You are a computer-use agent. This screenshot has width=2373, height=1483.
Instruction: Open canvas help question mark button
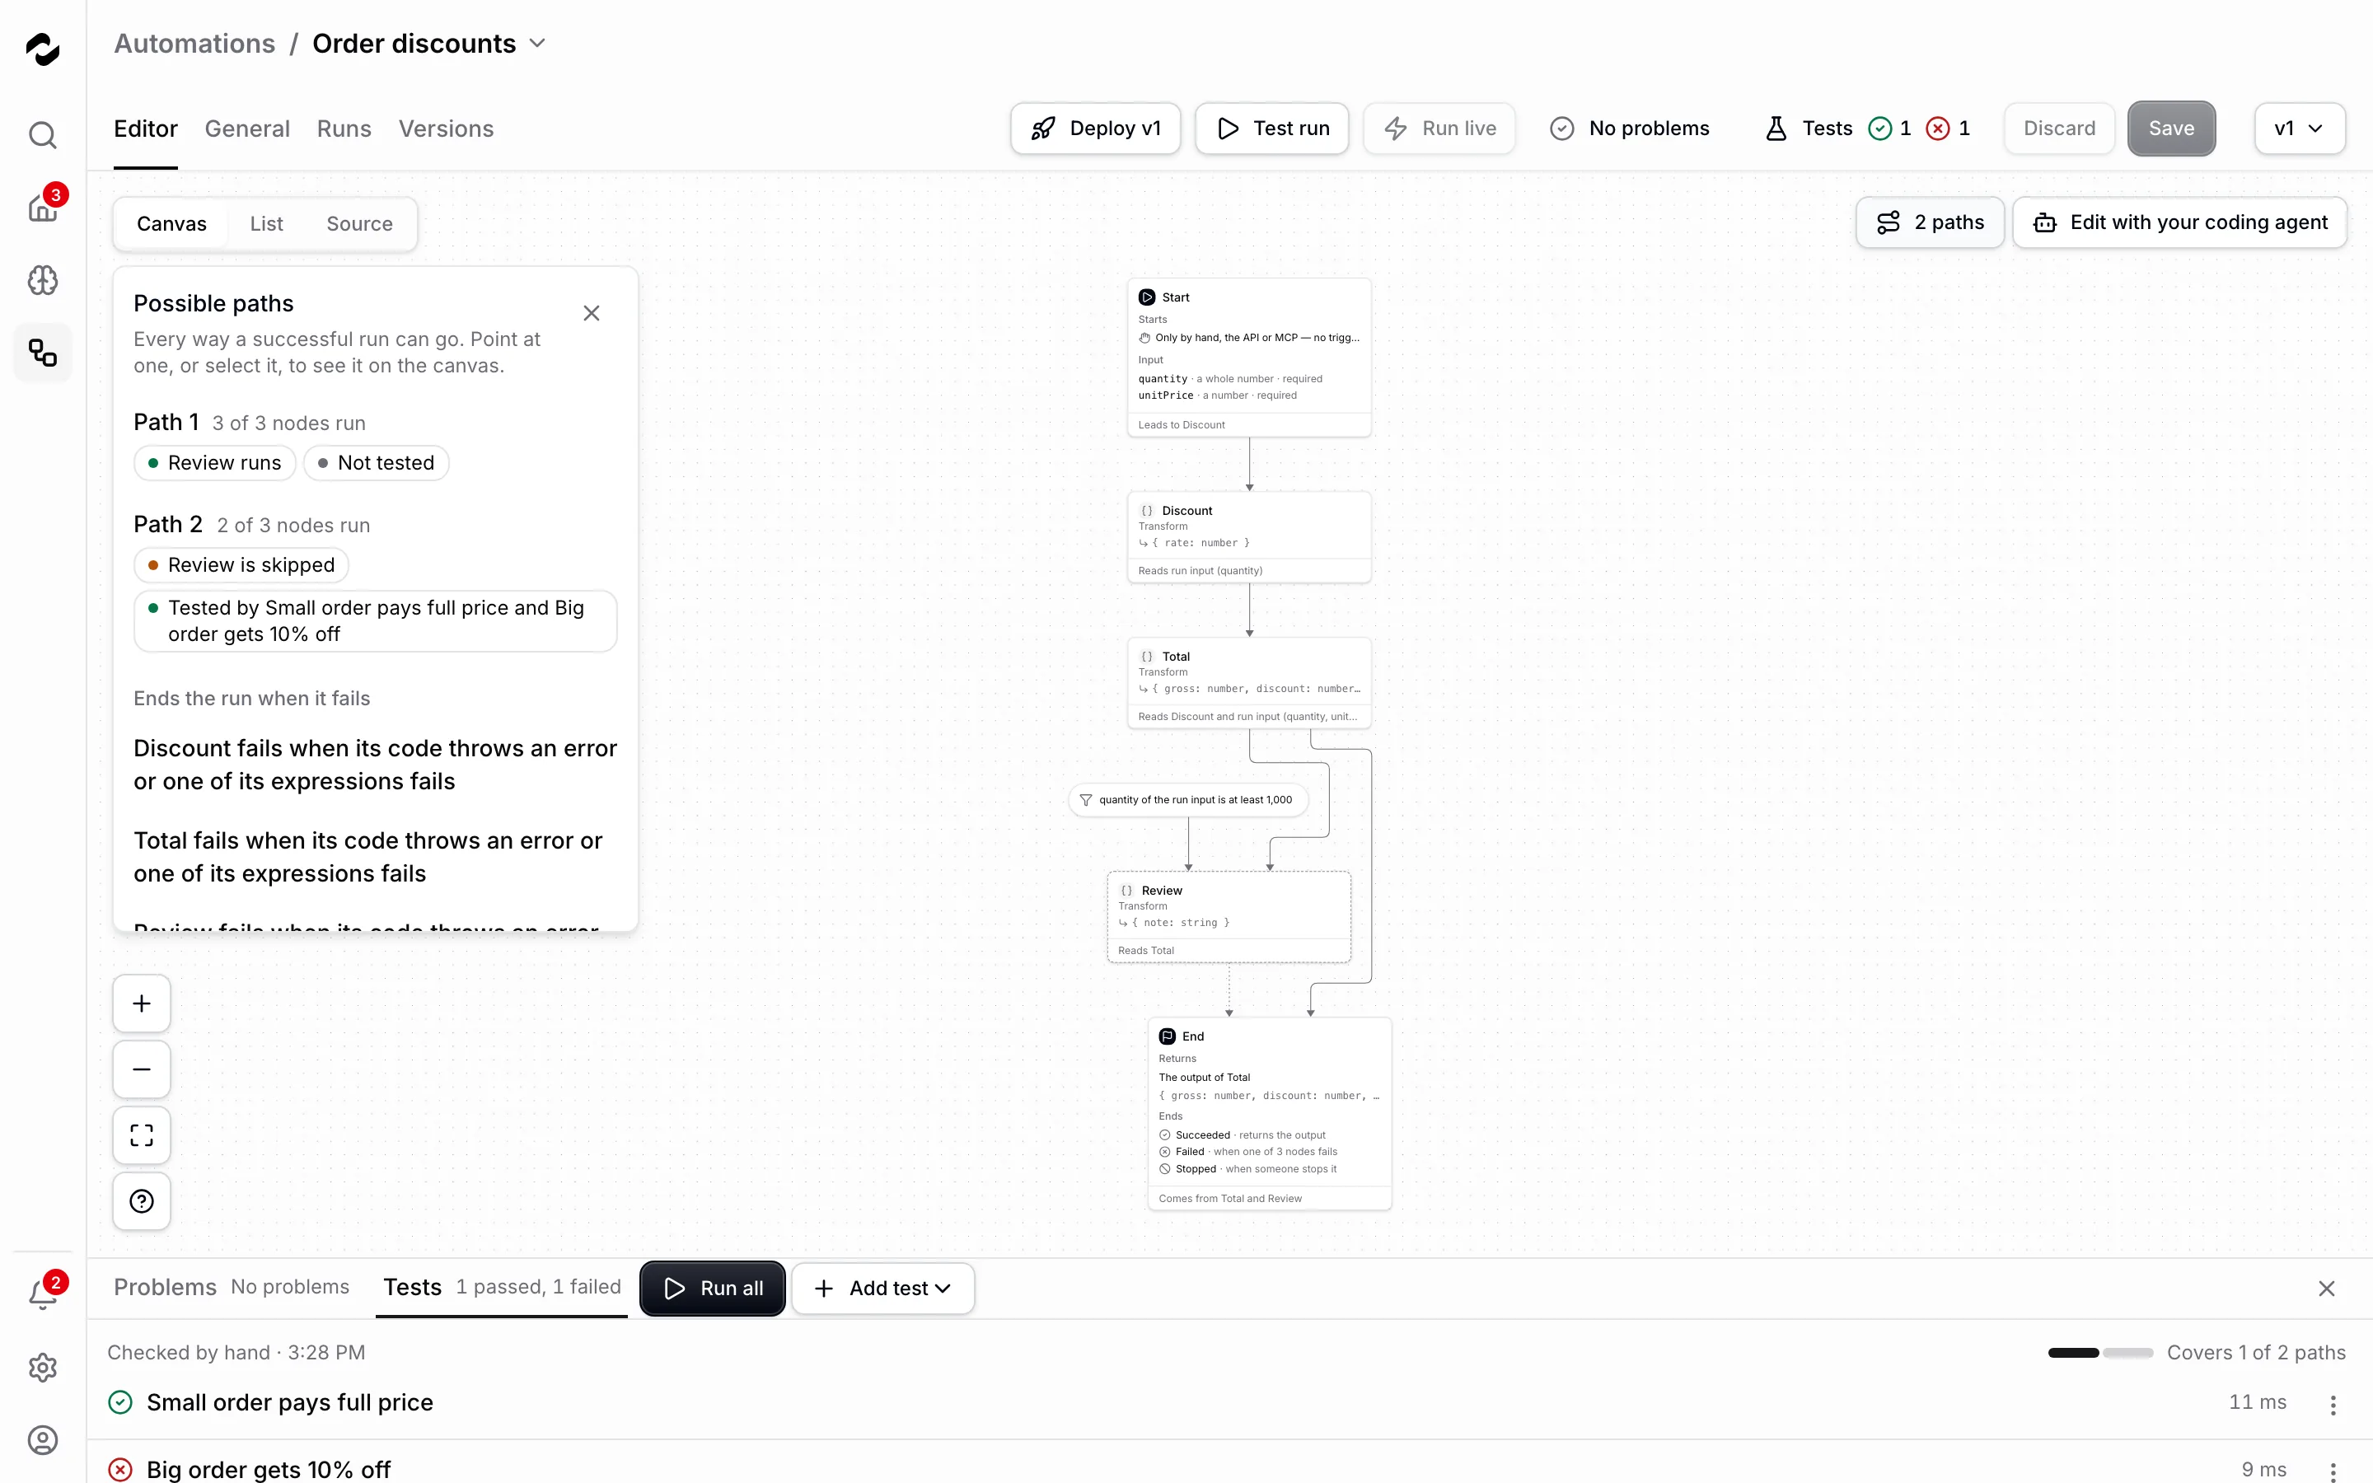pos(141,1200)
